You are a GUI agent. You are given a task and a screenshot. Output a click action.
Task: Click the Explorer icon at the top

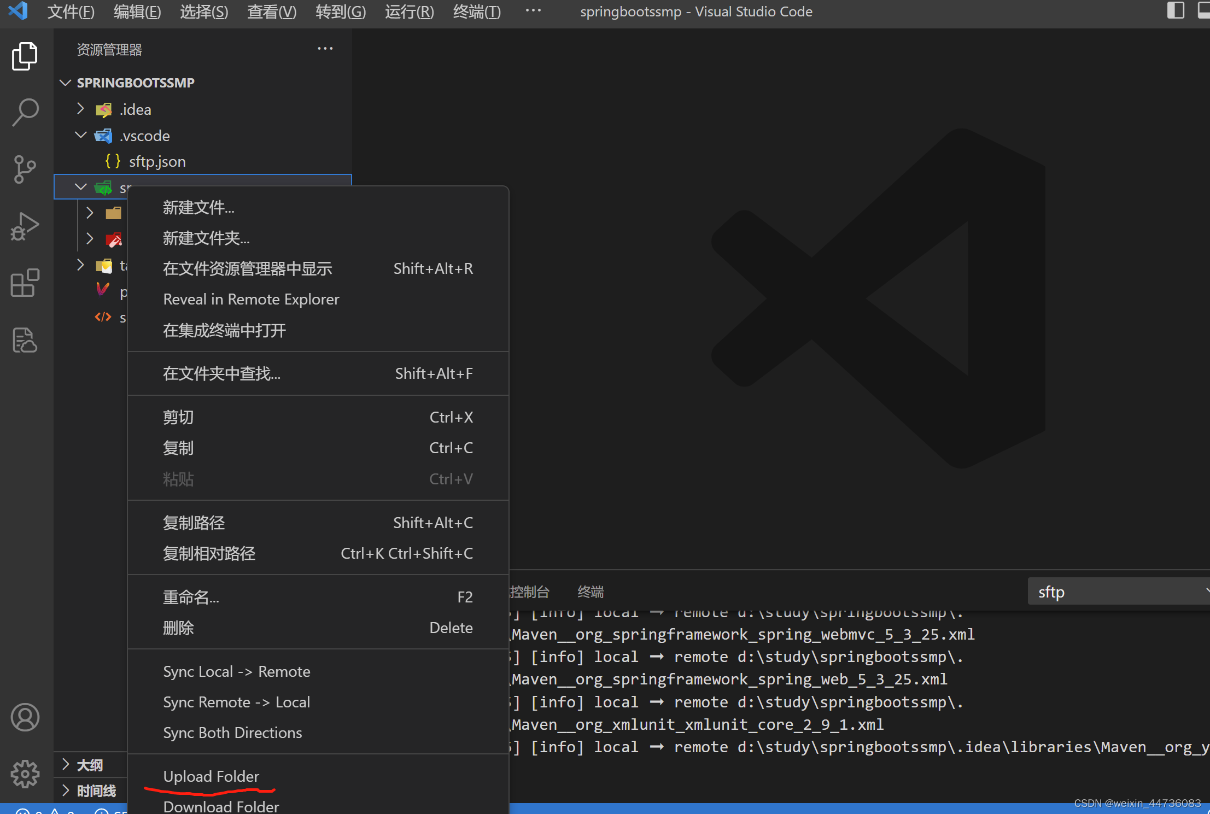point(25,55)
